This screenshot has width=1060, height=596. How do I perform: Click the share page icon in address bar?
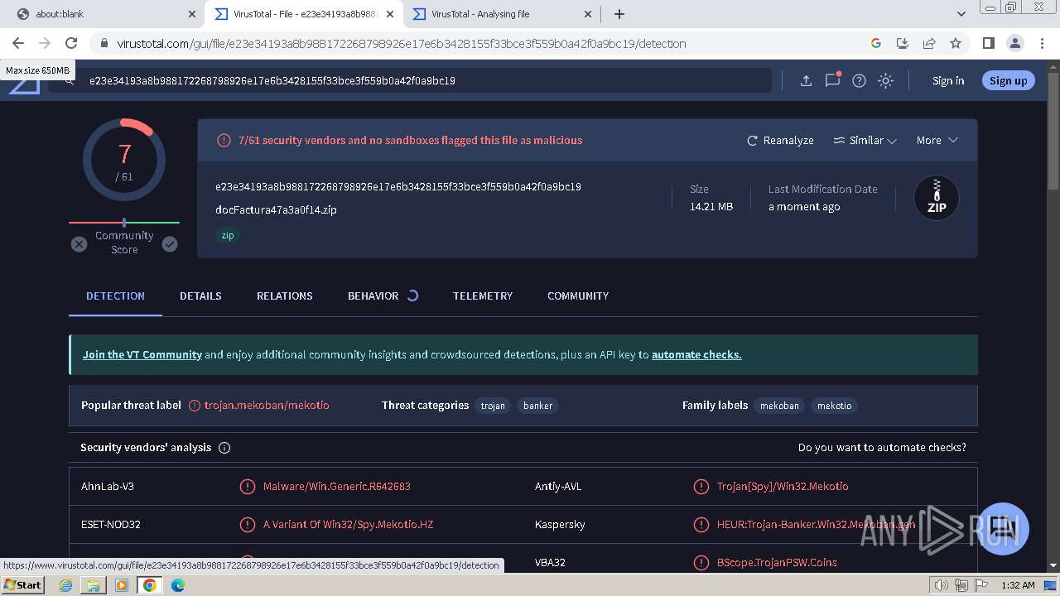[x=929, y=43]
